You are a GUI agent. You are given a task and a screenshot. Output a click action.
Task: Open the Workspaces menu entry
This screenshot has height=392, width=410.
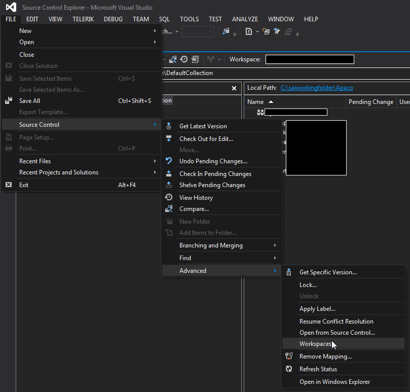tap(315, 344)
